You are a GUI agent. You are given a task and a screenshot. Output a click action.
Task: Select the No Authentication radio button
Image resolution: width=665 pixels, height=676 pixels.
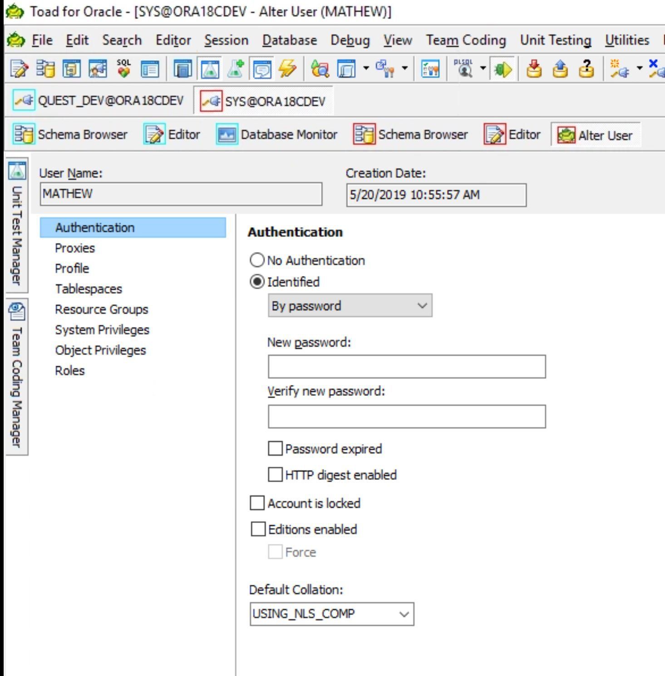click(257, 260)
